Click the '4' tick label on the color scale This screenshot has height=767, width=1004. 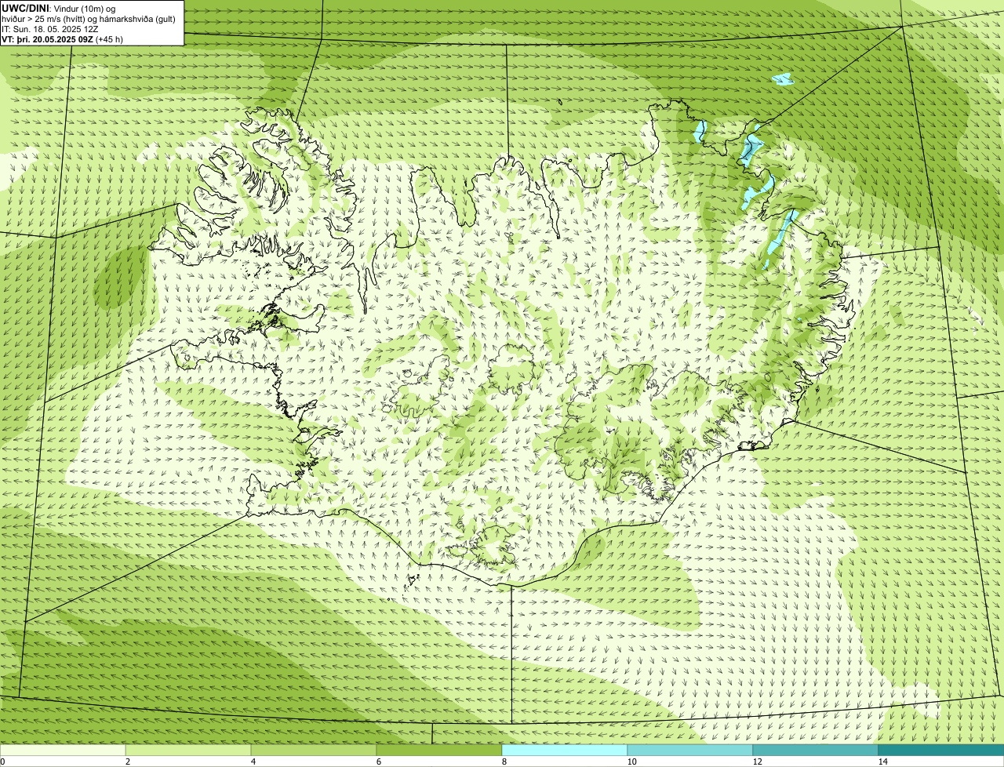(x=253, y=762)
